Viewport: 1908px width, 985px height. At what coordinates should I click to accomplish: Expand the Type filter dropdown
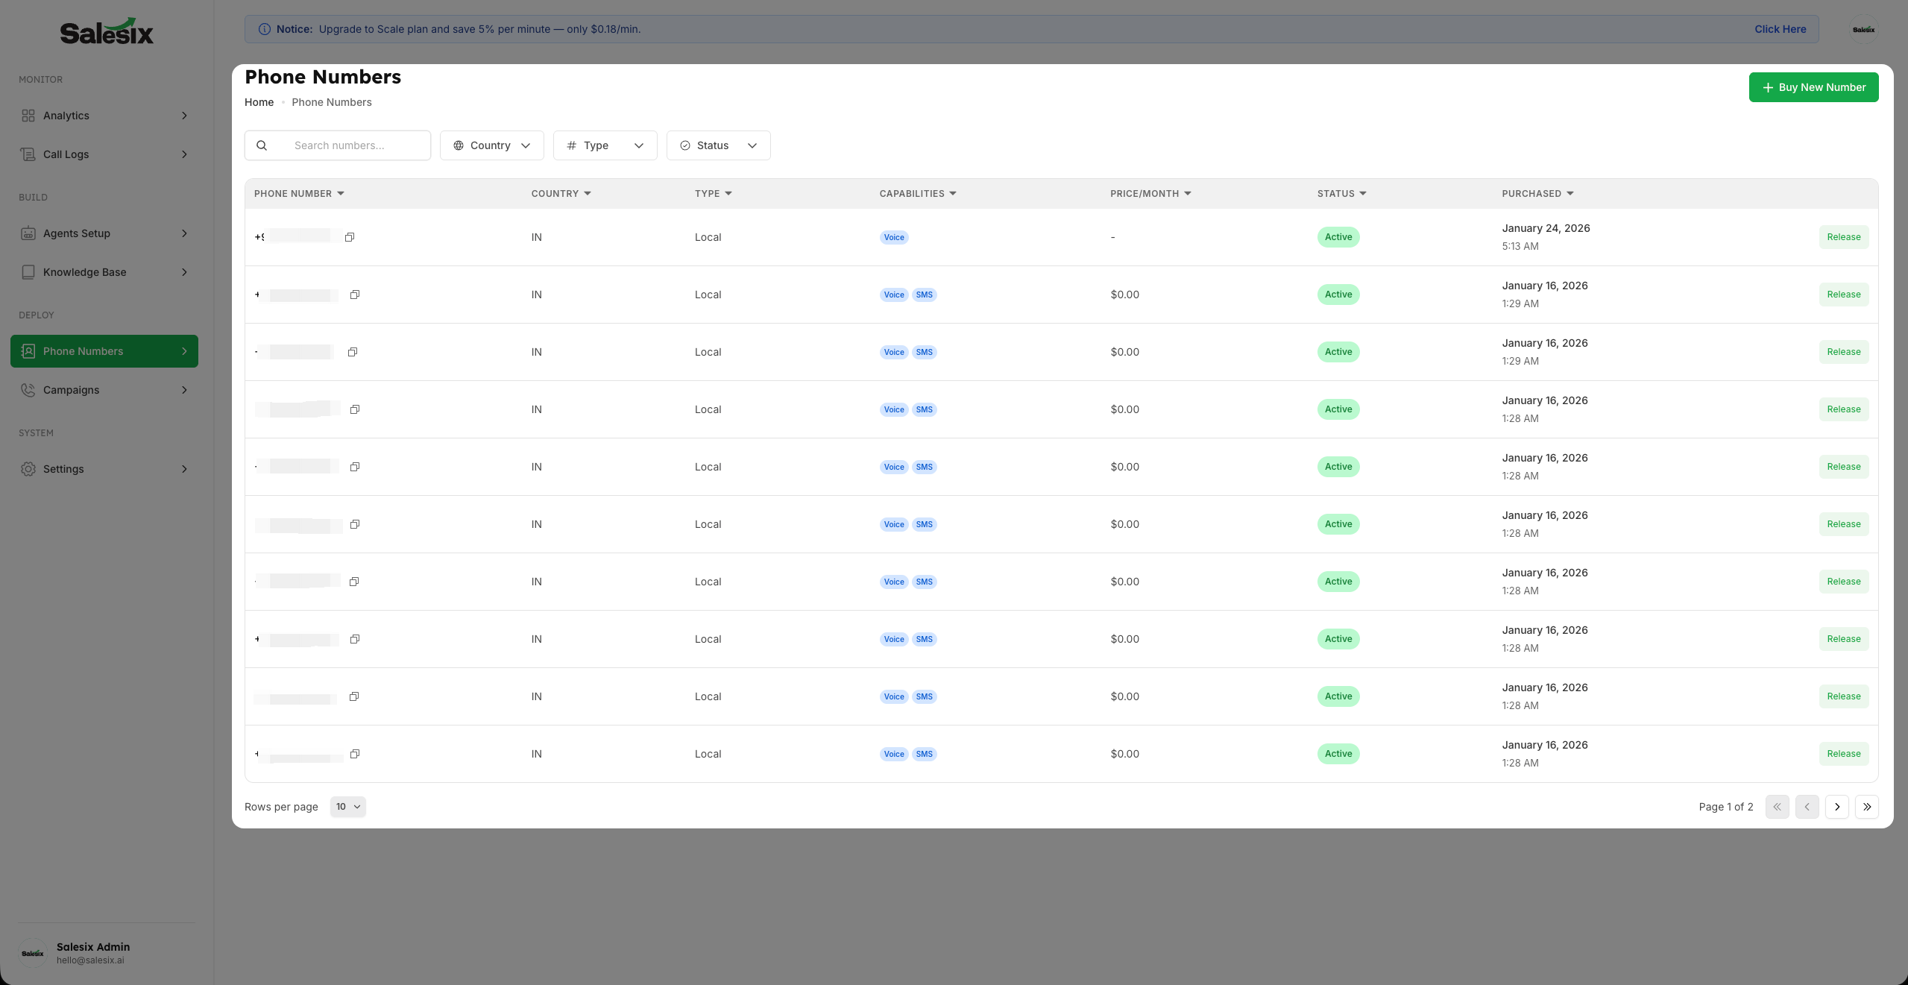tap(604, 145)
